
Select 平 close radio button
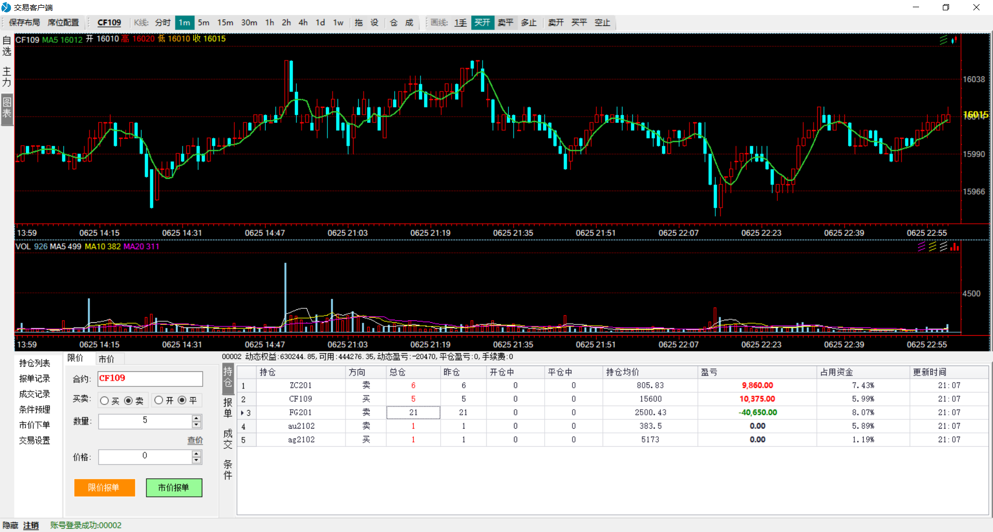(182, 400)
